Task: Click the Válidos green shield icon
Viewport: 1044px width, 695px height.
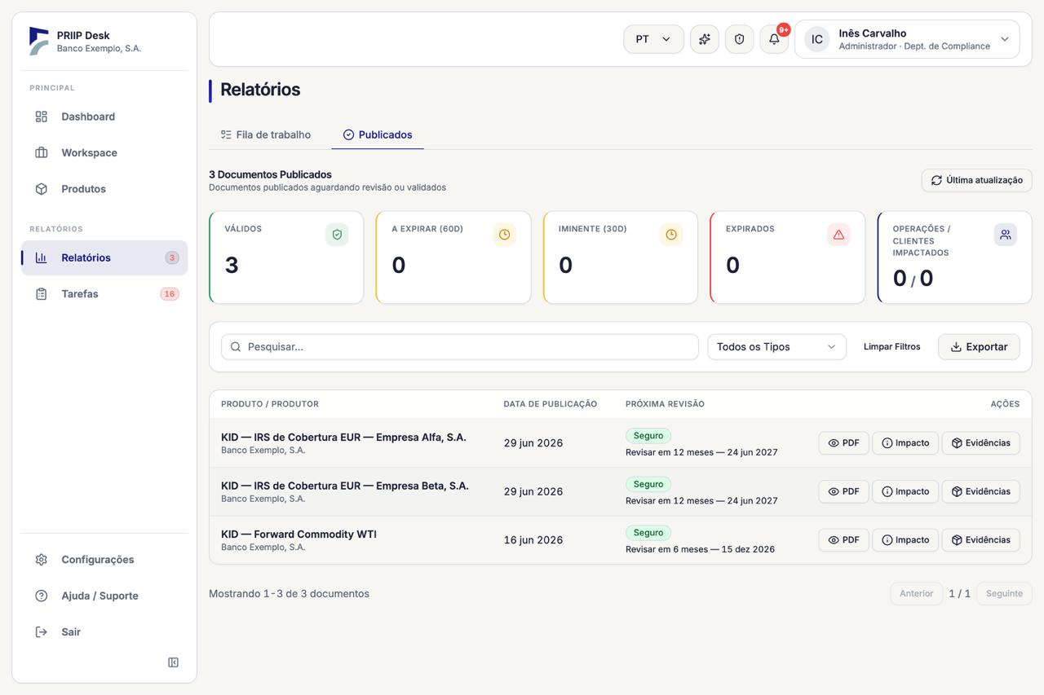Action: pos(337,235)
